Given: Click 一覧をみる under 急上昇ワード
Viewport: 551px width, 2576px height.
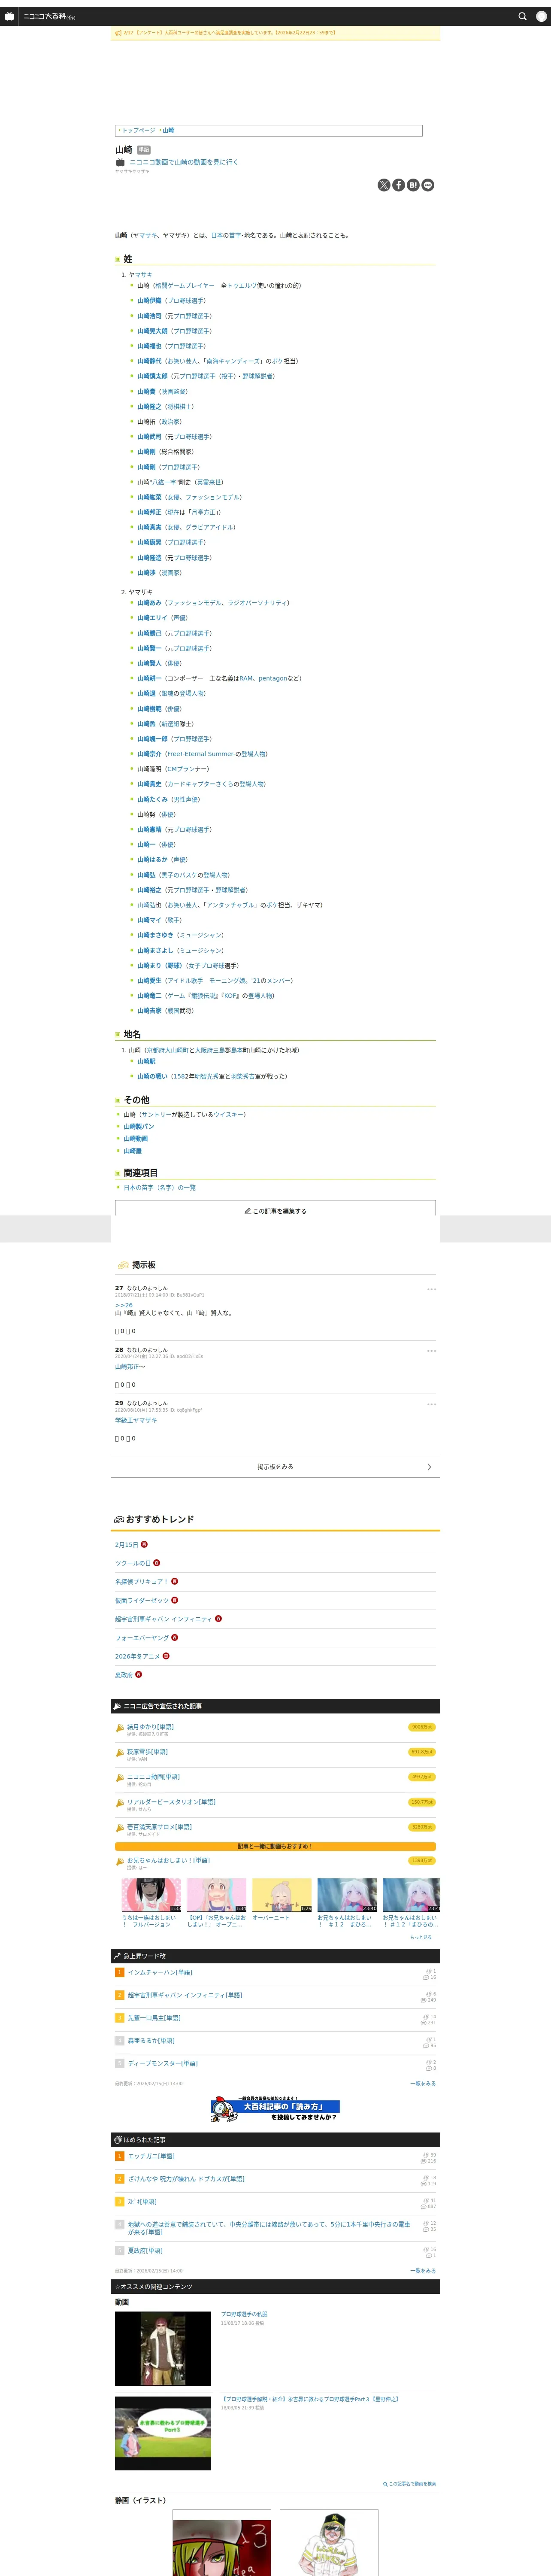Looking at the screenshot, I should pos(423,2084).
